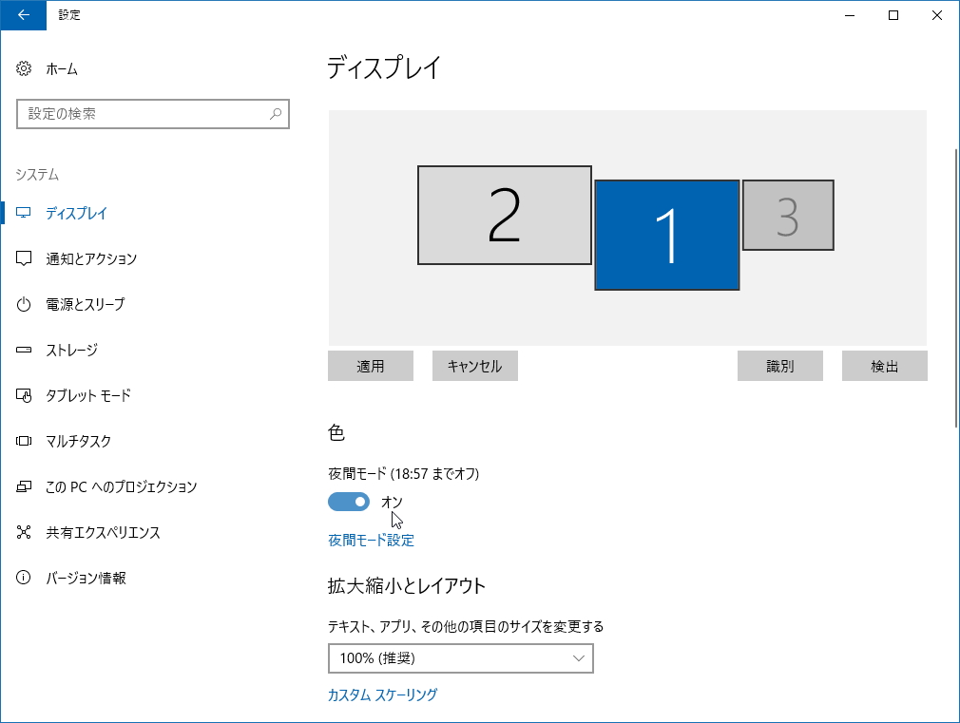The width and height of the screenshot is (960, 723).
Task: Select display 2 in the monitor arrangement
Action: [504, 215]
